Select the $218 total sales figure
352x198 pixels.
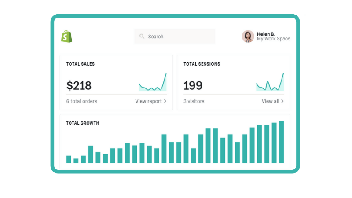click(x=79, y=85)
